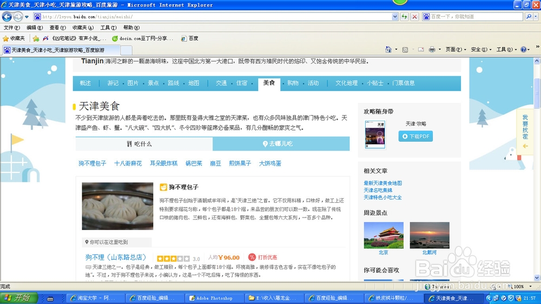The image size is (541, 304).
Task: Click the Home page icon in command bar
Action: pyautogui.click(x=388, y=49)
